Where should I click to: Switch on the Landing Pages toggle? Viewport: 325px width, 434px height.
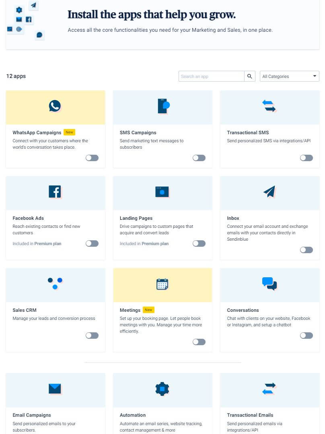(199, 244)
